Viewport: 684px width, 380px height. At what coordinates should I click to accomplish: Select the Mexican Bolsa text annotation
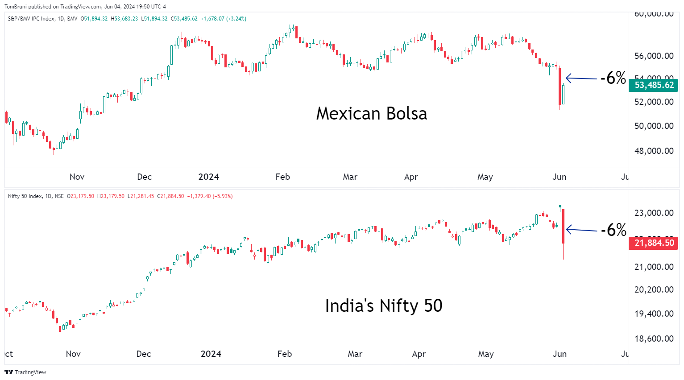[371, 114]
